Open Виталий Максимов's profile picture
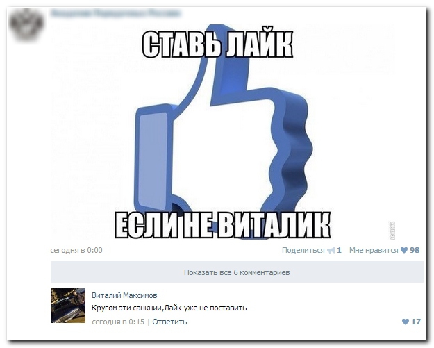 click(68, 306)
